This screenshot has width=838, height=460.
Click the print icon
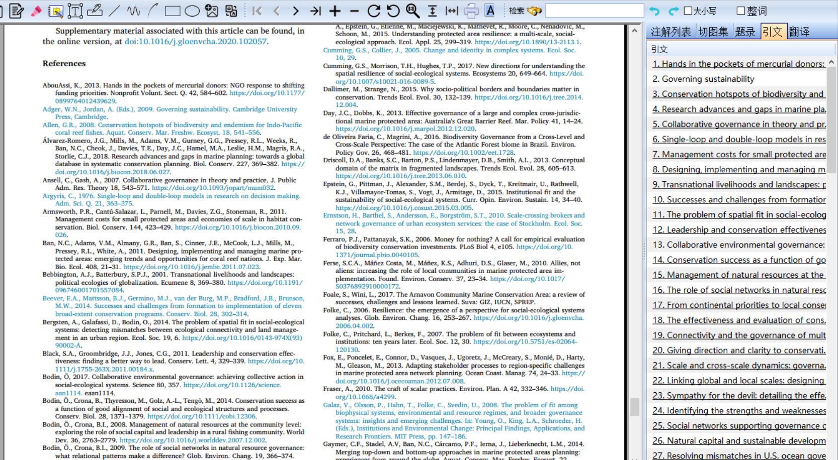tap(471, 11)
